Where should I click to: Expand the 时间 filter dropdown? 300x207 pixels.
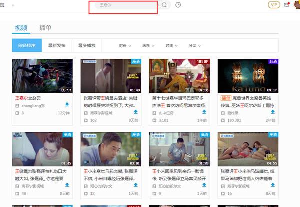pyautogui.click(x=172, y=45)
